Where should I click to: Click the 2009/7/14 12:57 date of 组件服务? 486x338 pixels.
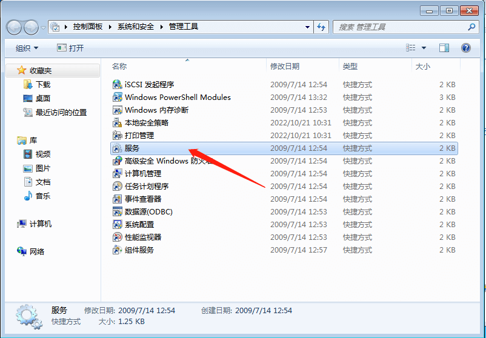pos(299,250)
